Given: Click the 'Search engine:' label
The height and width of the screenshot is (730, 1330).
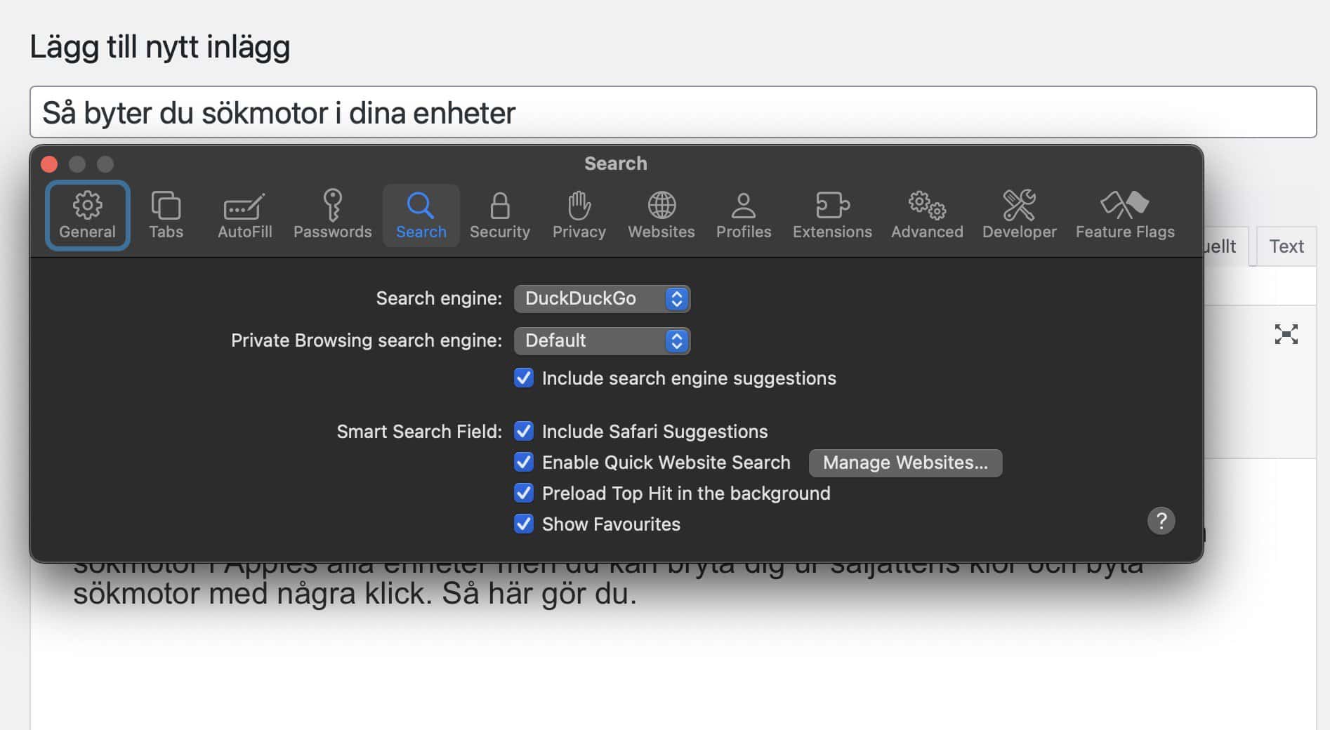Looking at the screenshot, I should click(439, 298).
